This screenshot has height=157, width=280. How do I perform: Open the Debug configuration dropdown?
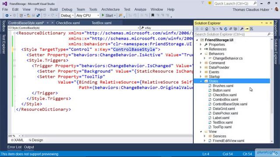click(67, 16)
